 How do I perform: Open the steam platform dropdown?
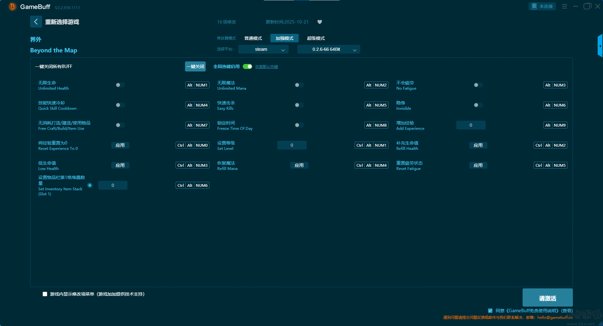pyautogui.click(x=263, y=50)
